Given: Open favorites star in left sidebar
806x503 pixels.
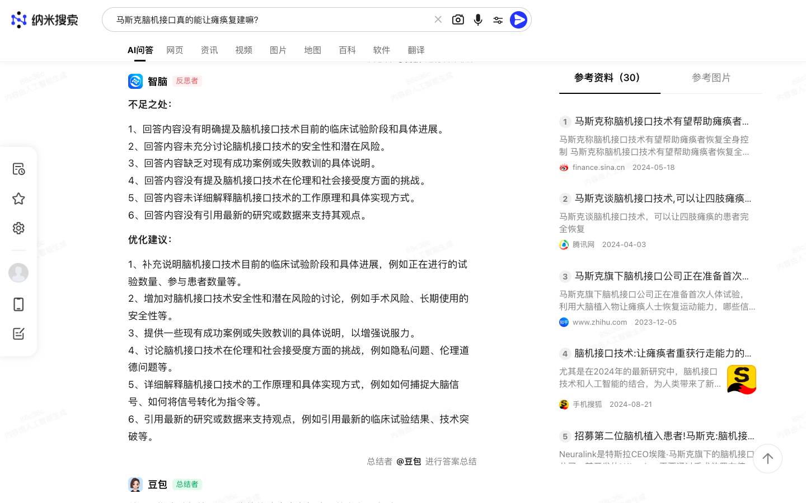Looking at the screenshot, I should pyautogui.click(x=18, y=198).
